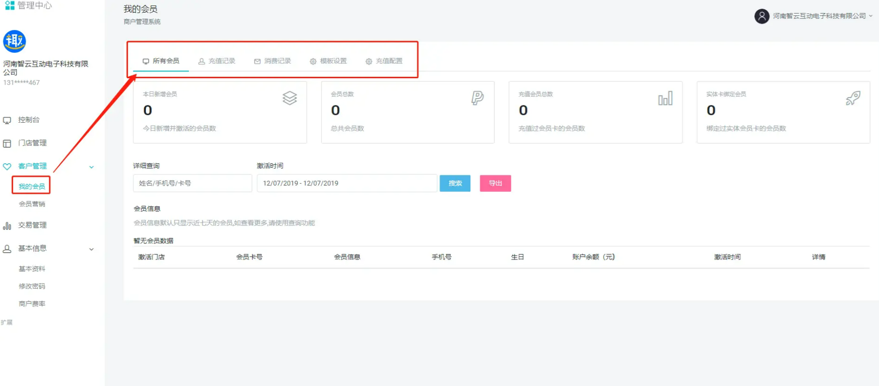879x386 pixels.
Task: Click the 实体卡绑定会员 statistics card
Action: (x=783, y=112)
